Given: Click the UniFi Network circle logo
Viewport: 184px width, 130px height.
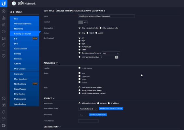Looking at the screenshot, I should [x=14, y=4].
